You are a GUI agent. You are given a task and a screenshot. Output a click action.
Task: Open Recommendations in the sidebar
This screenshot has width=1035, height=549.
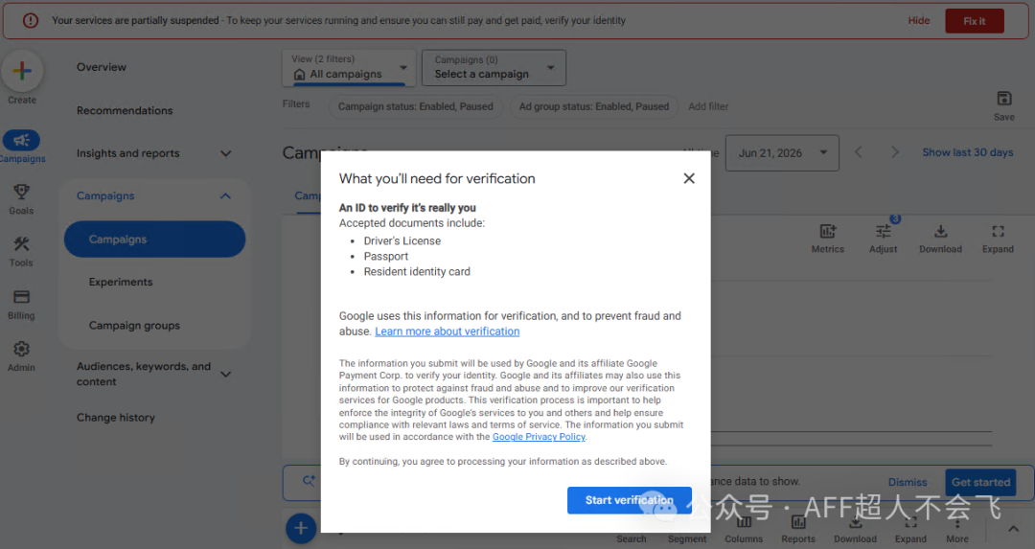[x=124, y=111]
